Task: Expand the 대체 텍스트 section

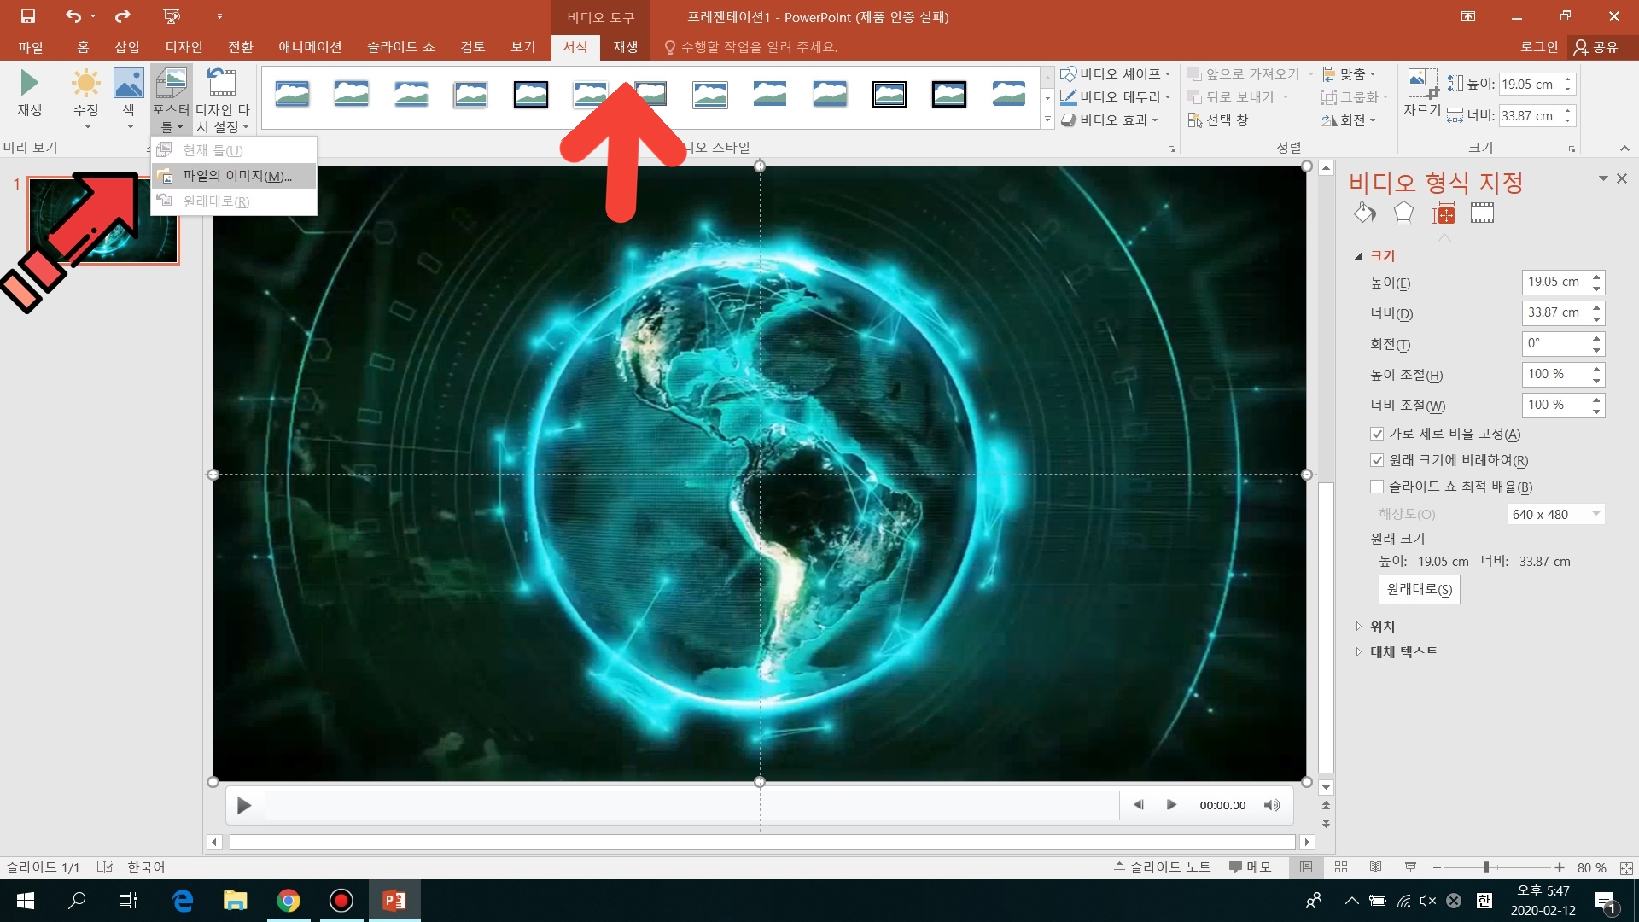Action: [x=1403, y=651]
